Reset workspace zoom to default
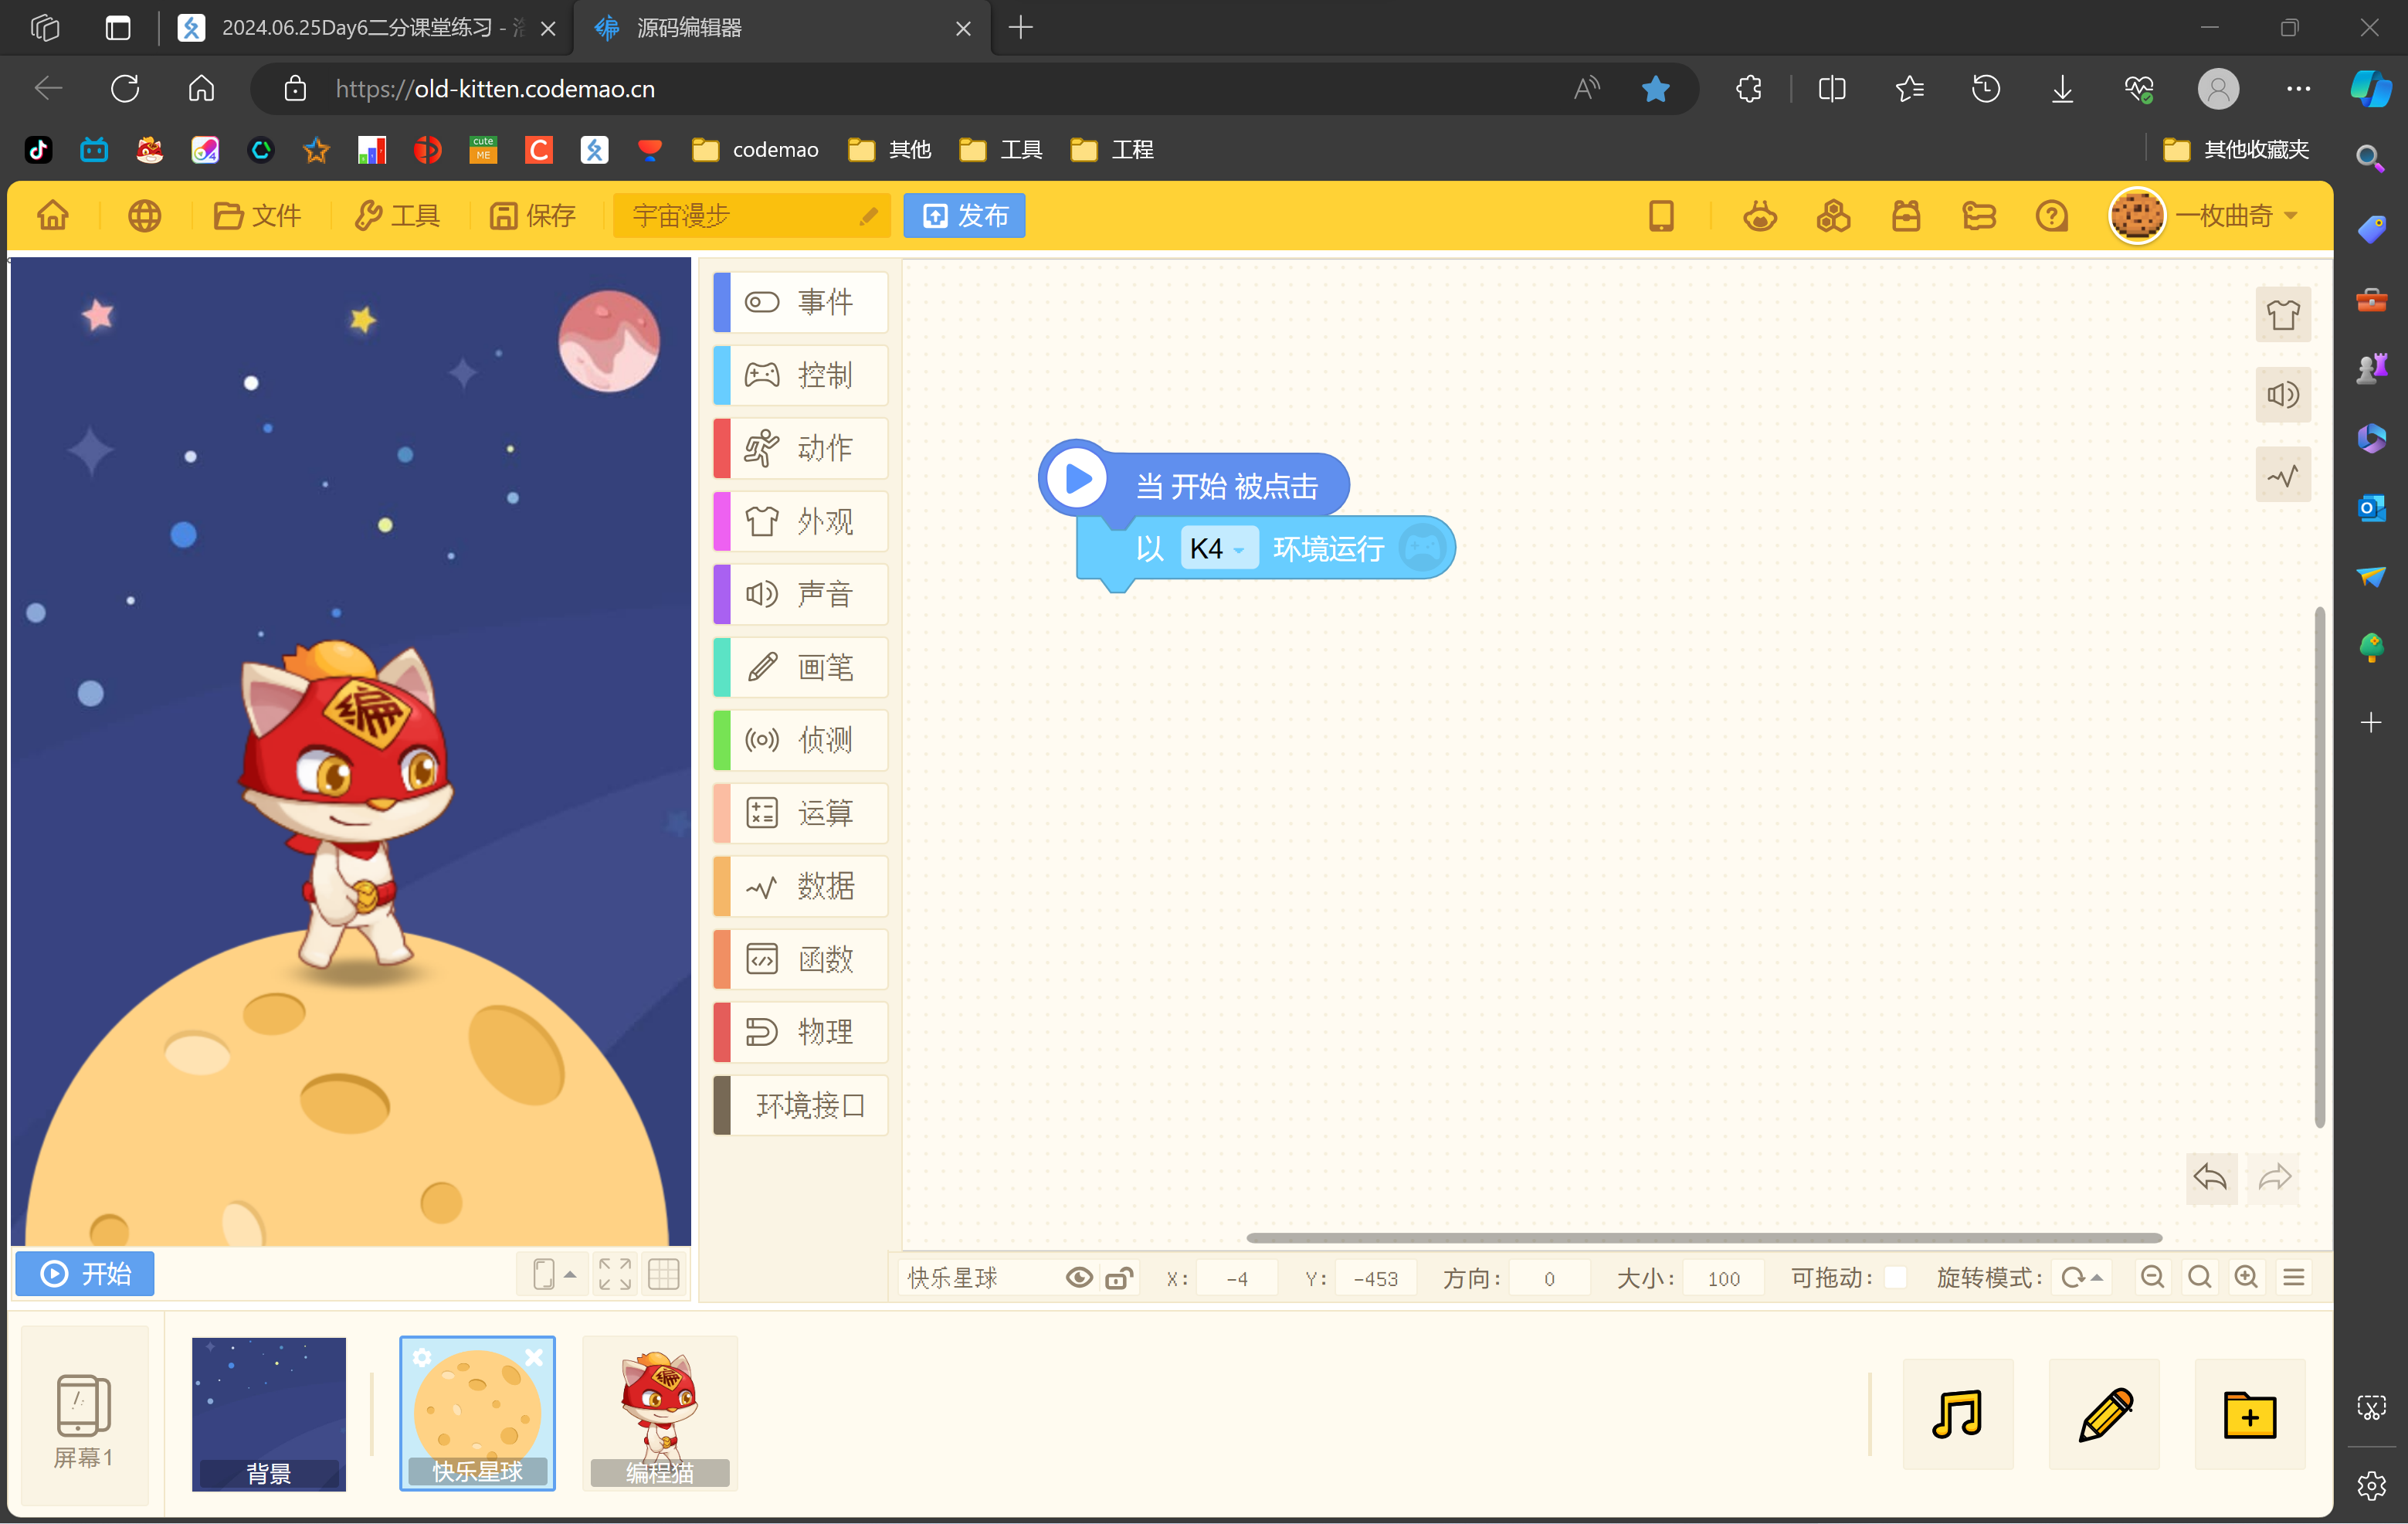This screenshot has height=1524, width=2408. (x=2199, y=1277)
